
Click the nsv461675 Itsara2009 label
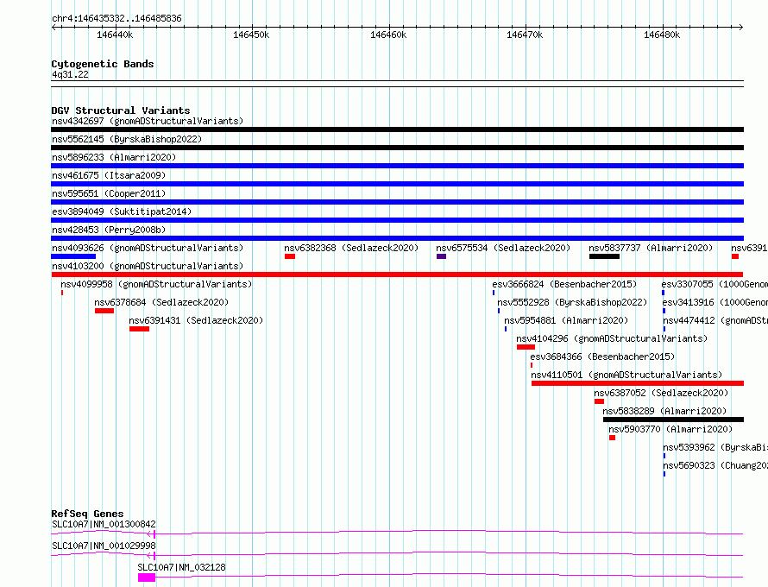pos(109,175)
